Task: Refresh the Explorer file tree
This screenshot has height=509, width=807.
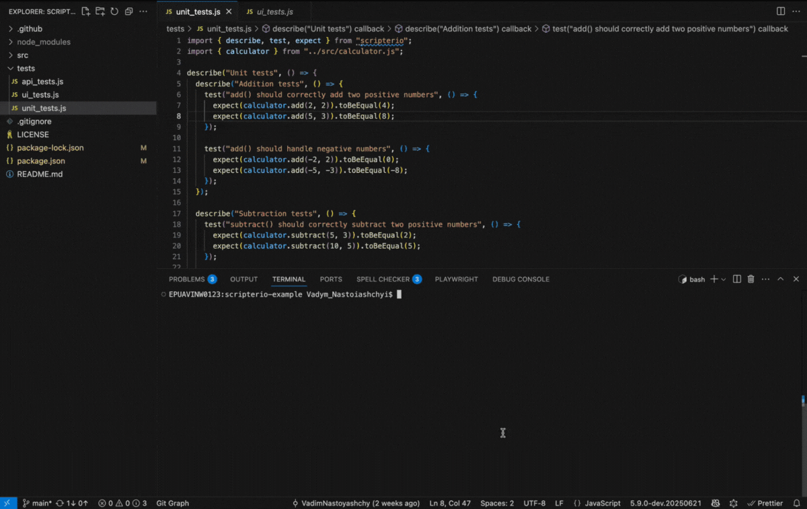Action: point(114,11)
